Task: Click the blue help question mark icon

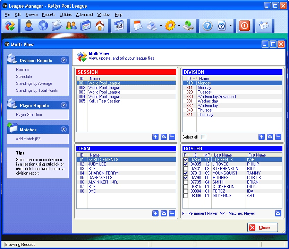Action: click(207, 26)
